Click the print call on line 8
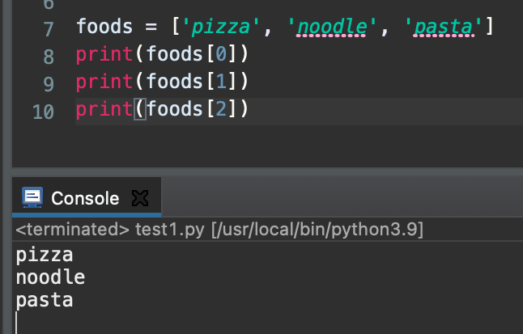 pyautogui.click(x=102, y=55)
